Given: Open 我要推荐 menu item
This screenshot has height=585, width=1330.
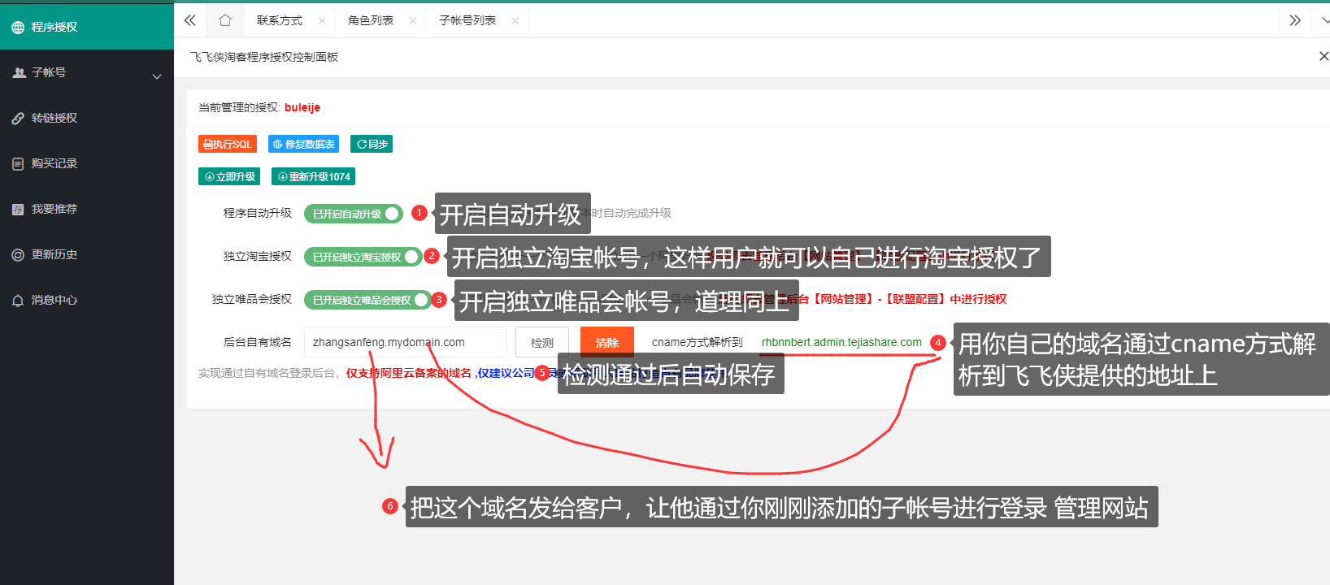Looking at the screenshot, I should click(87, 209).
